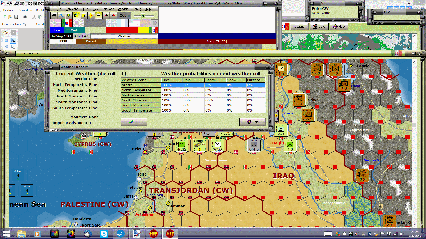Screen dimensions: 426x239
Task: Open the Window menu
Action: click(x=123, y=9)
